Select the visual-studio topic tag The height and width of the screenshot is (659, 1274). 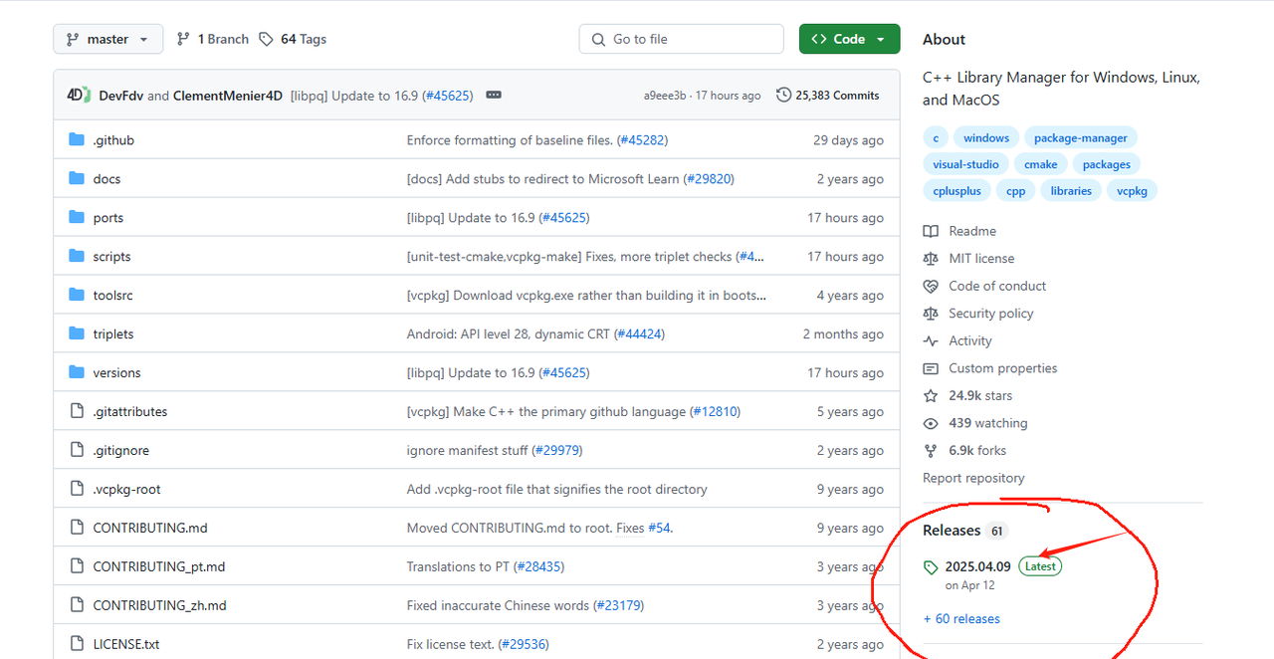(965, 164)
